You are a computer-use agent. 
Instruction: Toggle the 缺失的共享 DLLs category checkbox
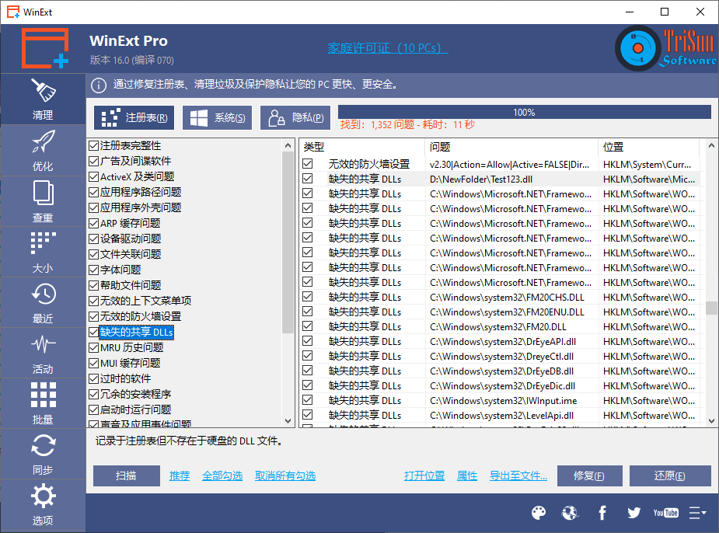(x=94, y=333)
